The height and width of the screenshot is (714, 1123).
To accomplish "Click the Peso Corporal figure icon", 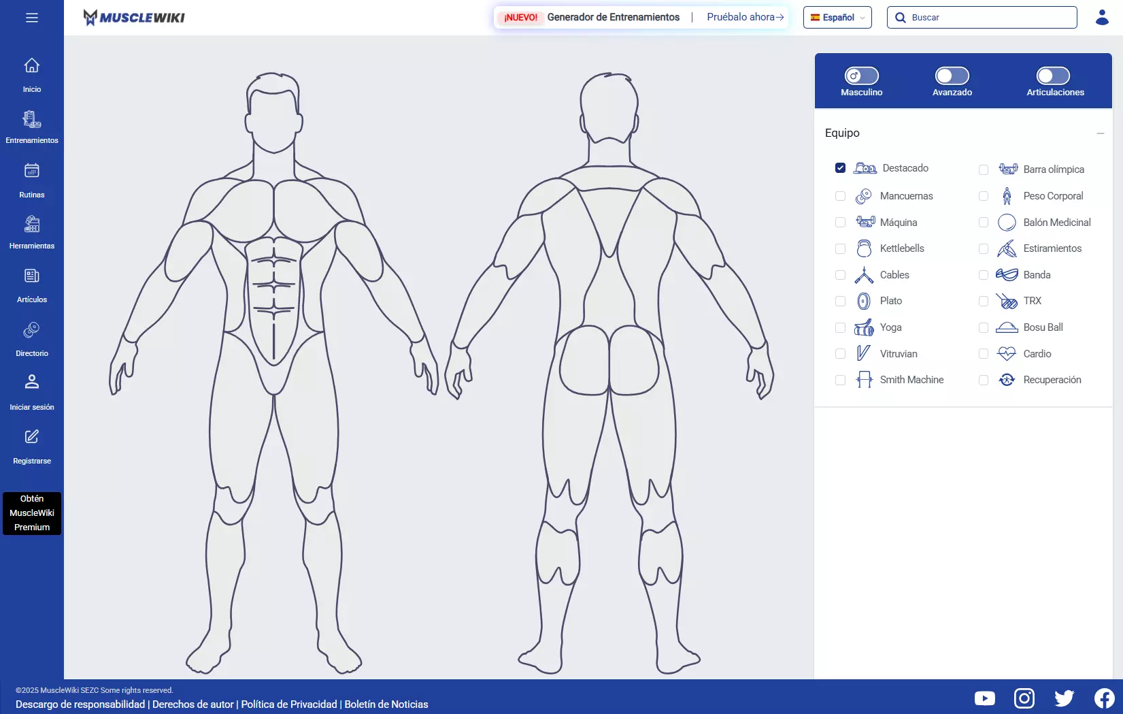I will tap(1007, 196).
